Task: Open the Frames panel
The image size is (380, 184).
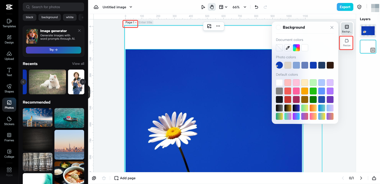Action: tap(9, 137)
